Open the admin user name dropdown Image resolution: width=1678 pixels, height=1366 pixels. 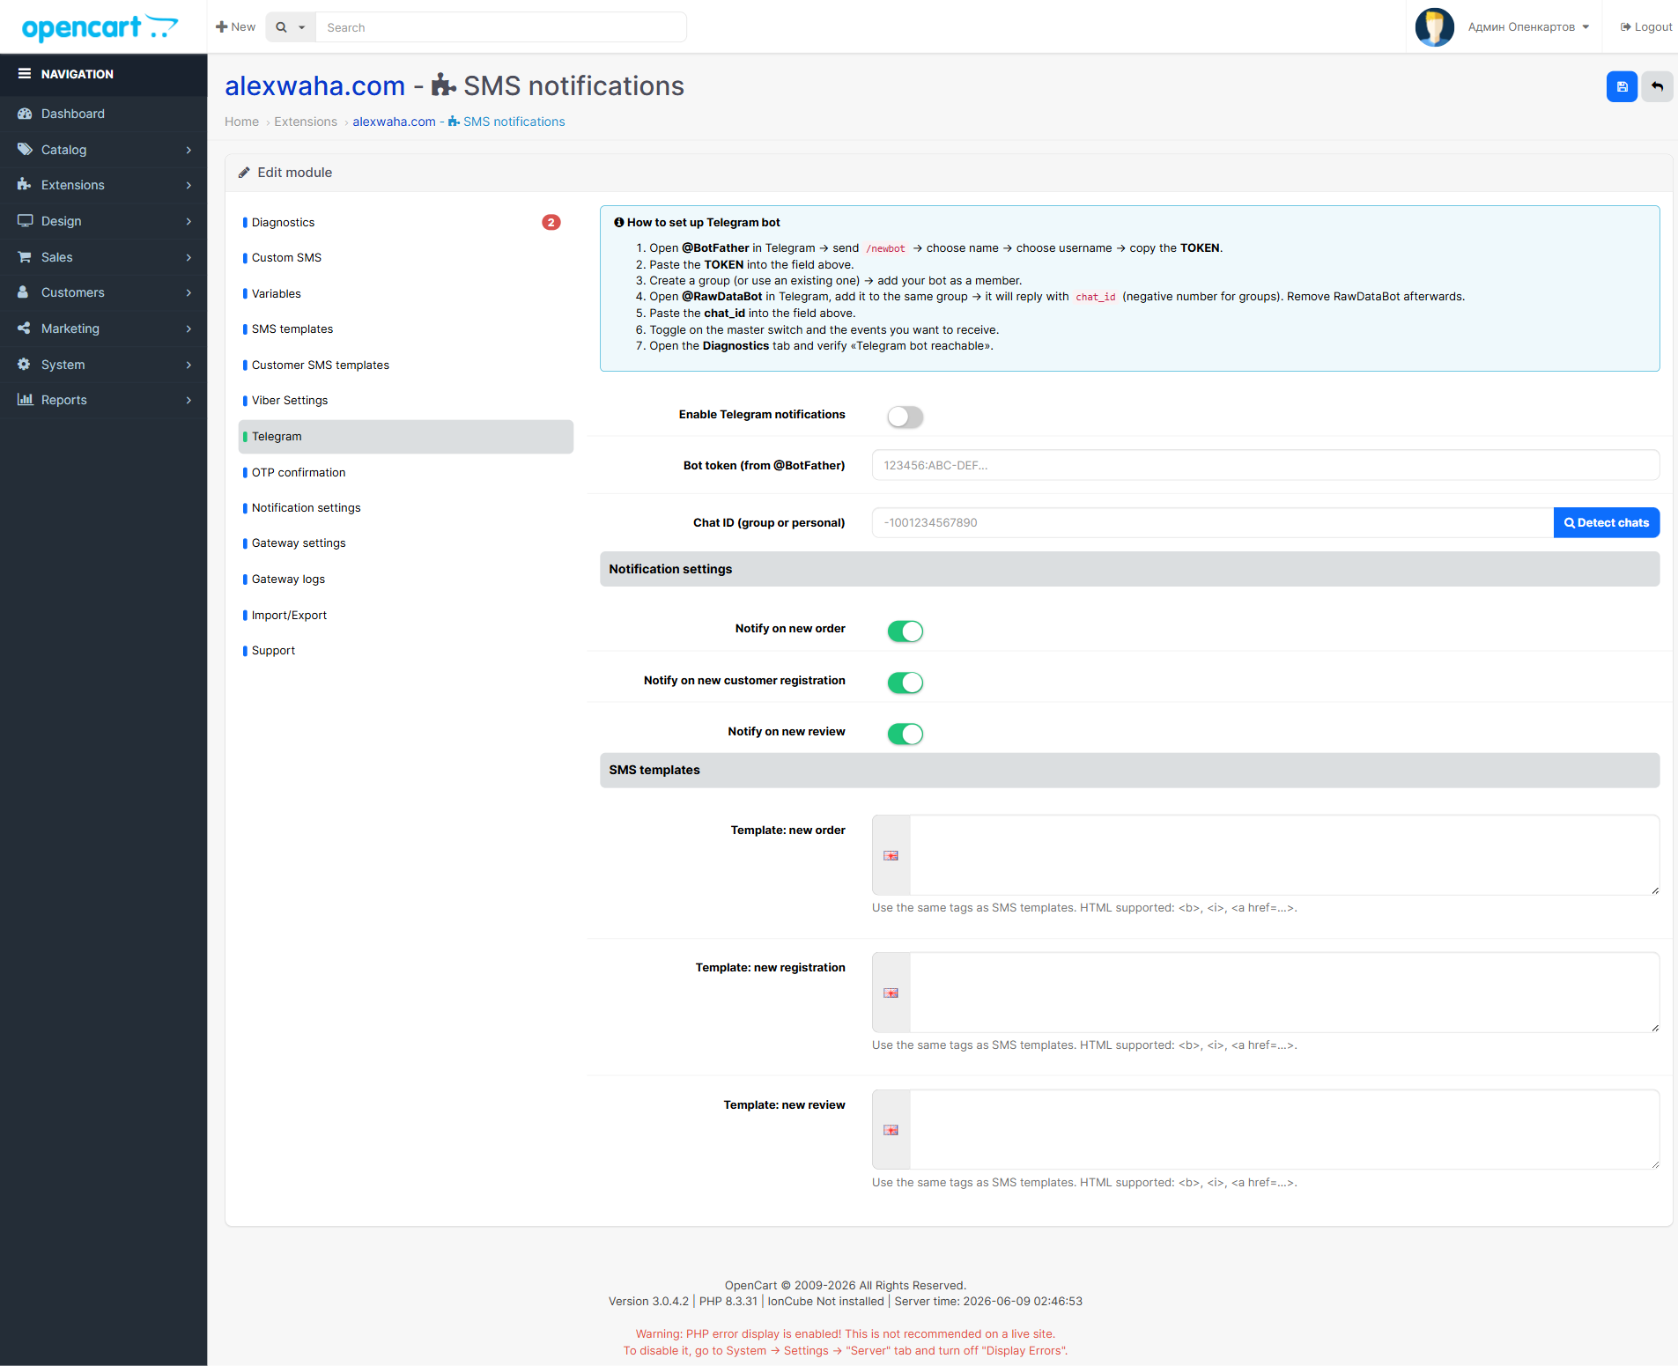click(x=1528, y=27)
